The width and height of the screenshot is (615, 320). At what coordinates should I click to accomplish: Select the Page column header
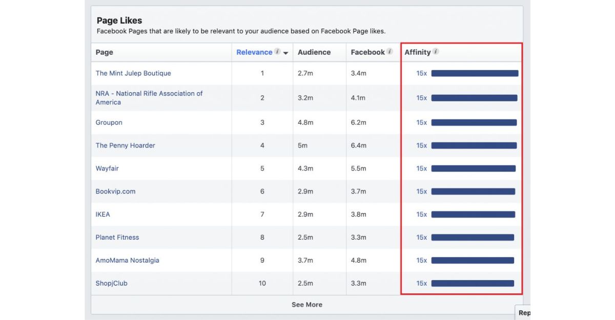pyautogui.click(x=105, y=52)
